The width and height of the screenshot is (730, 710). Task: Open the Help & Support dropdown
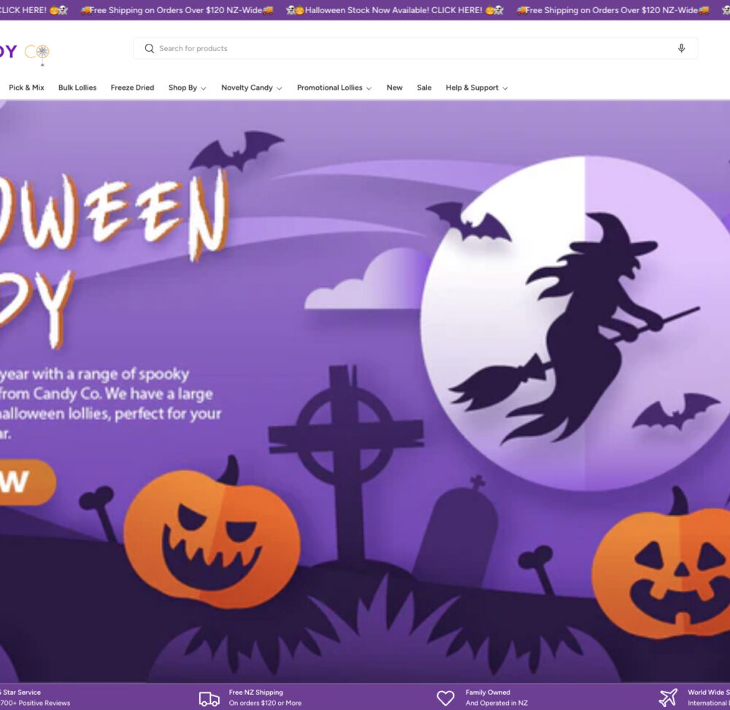(x=476, y=88)
